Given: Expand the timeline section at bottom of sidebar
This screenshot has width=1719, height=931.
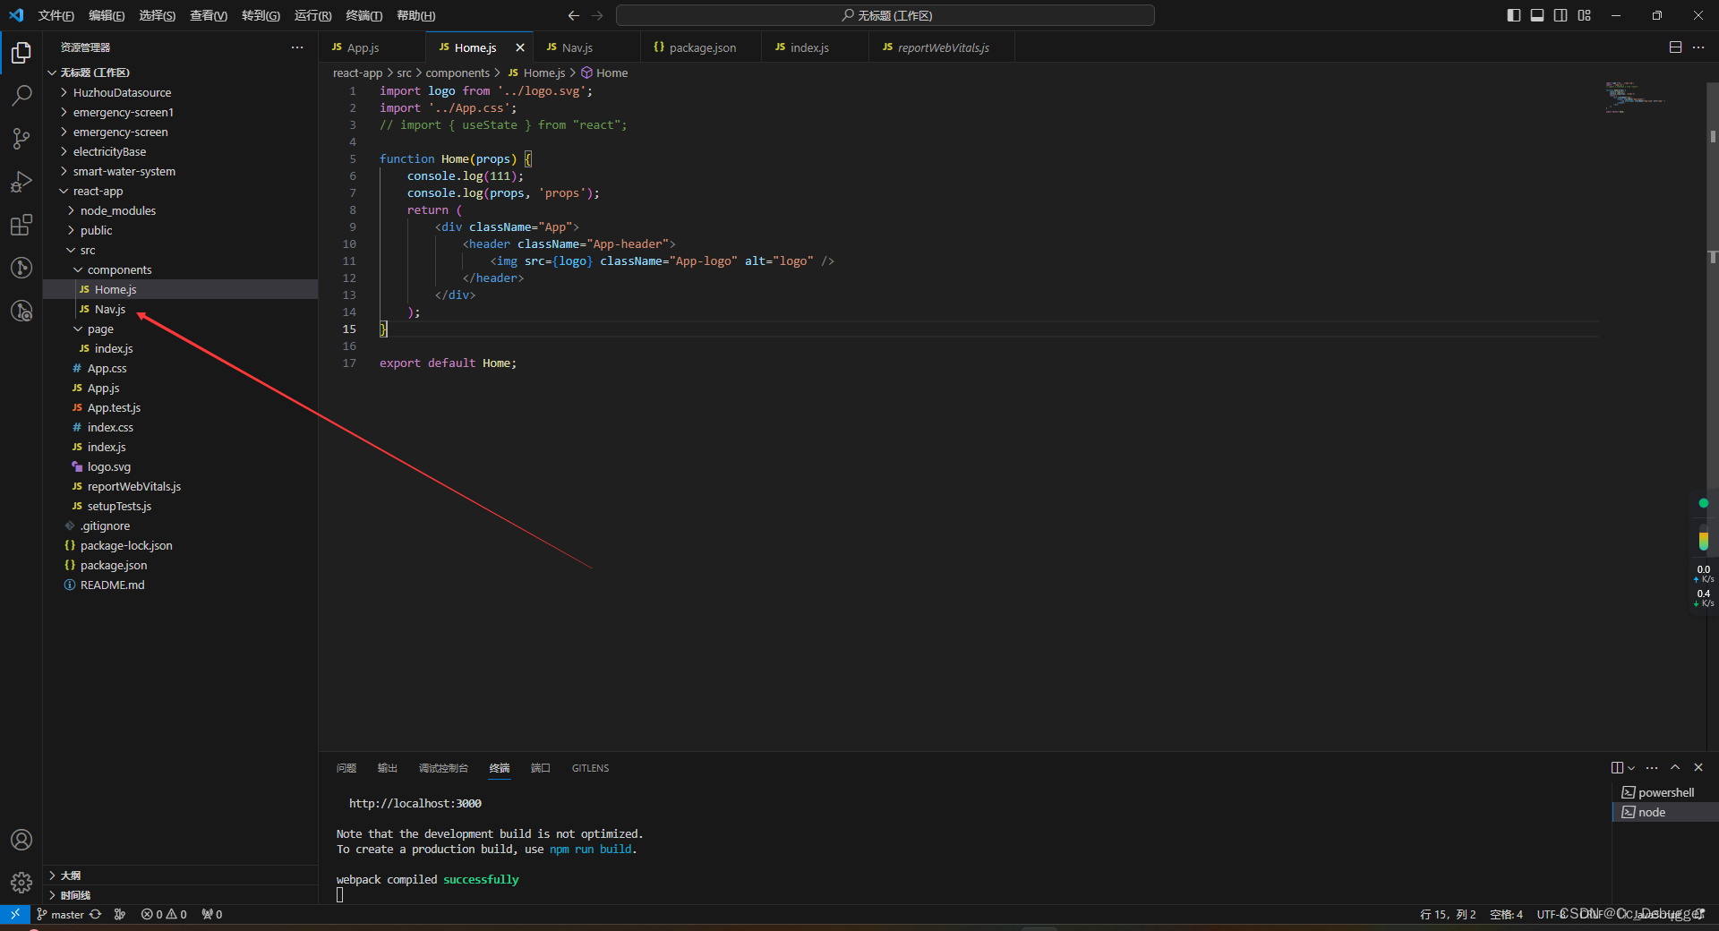Looking at the screenshot, I should 181,894.
